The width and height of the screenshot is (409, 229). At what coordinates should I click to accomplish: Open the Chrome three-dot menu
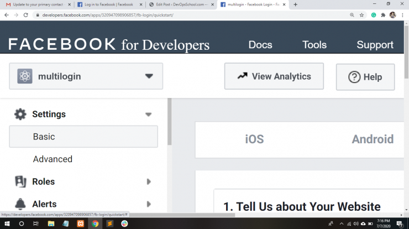tap(402, 15)
